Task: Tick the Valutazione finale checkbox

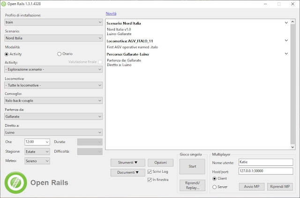Action: [100, 62]
